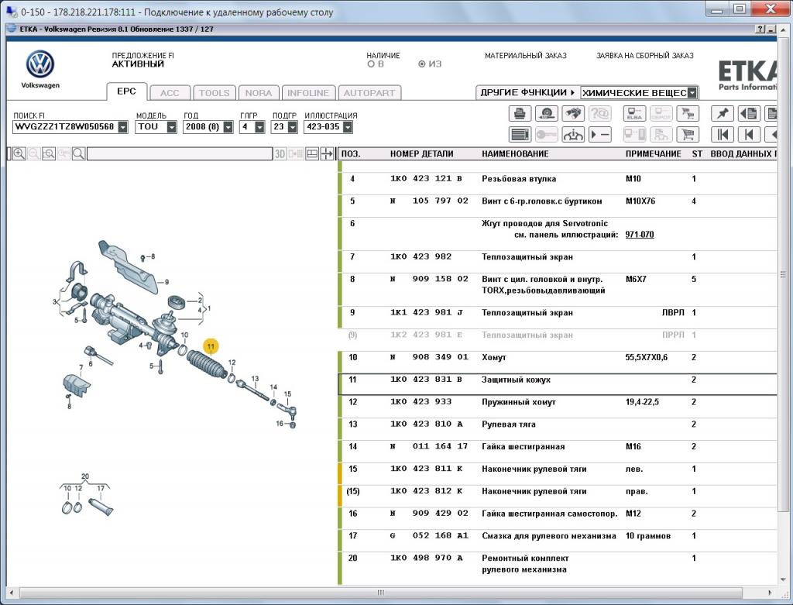Screen dimensions: 793x605
Task: Click the НОМЕР ДЕТАЛИ column header
Action: tap(421, 154)
